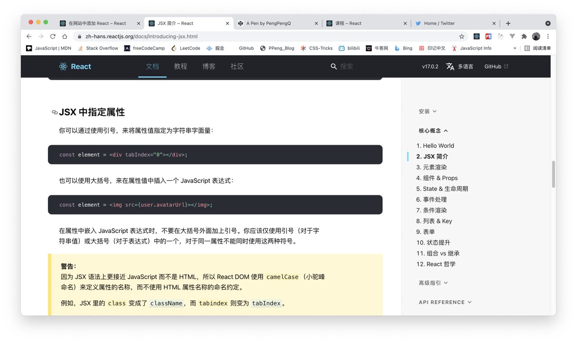Open the JavaScript | MDN bookmark
The height and width of the screenshot is (343, 577).
[x=49, y=48]
